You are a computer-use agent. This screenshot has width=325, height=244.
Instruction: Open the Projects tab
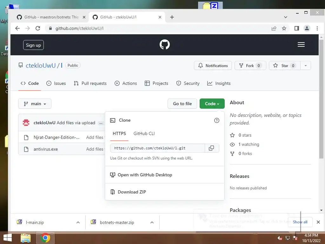point(156,84)
